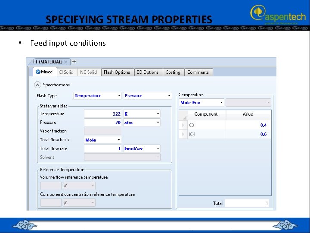Select the IC4 row arrow marker
The width and height of the screenshot is (310, 233).
click(x=183, y=134)
